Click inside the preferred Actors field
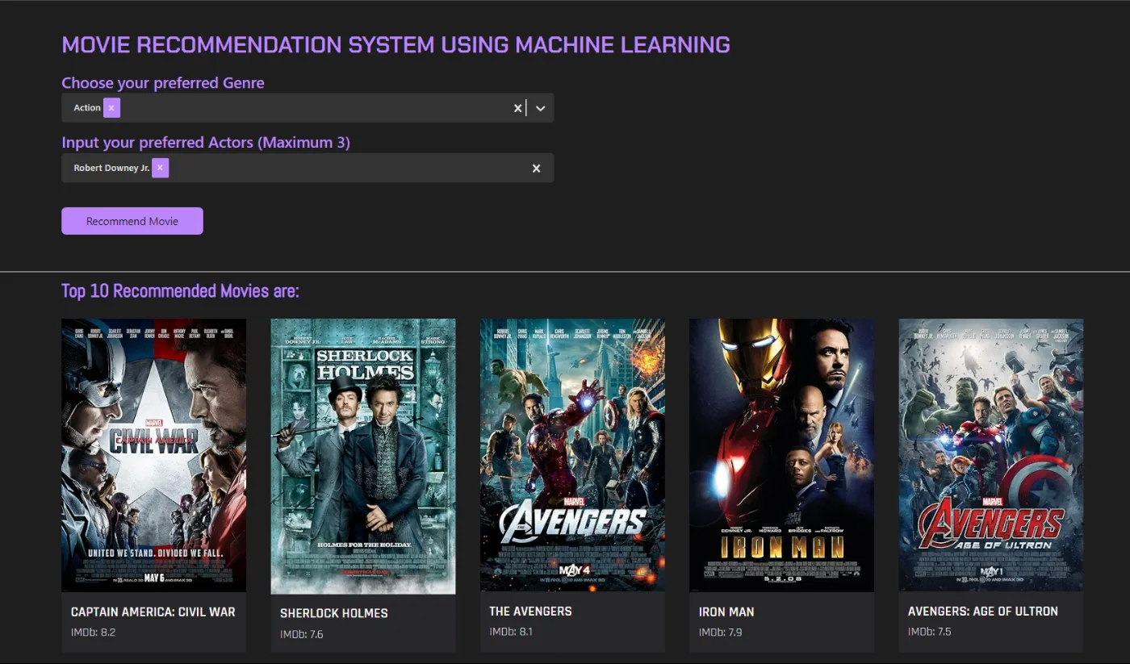Viewport: 1130px width, 664px height. point(308,168)
